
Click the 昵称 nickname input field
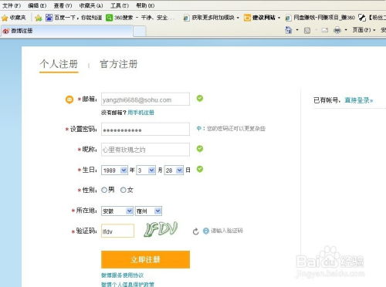145,150
